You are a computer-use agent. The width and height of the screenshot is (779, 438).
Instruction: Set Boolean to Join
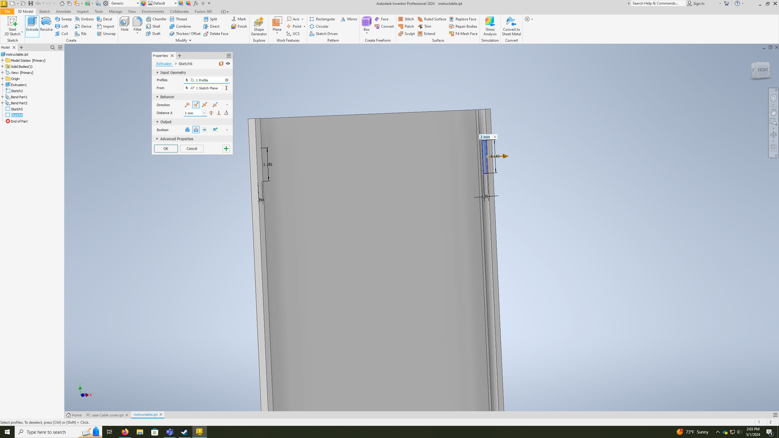click(x=187, y=130)
